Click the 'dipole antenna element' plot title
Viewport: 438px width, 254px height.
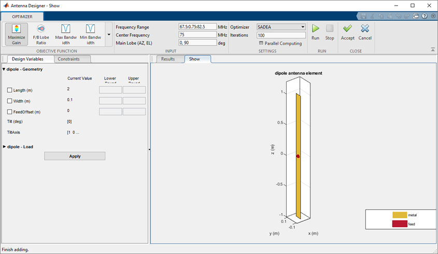click(299, 73)
